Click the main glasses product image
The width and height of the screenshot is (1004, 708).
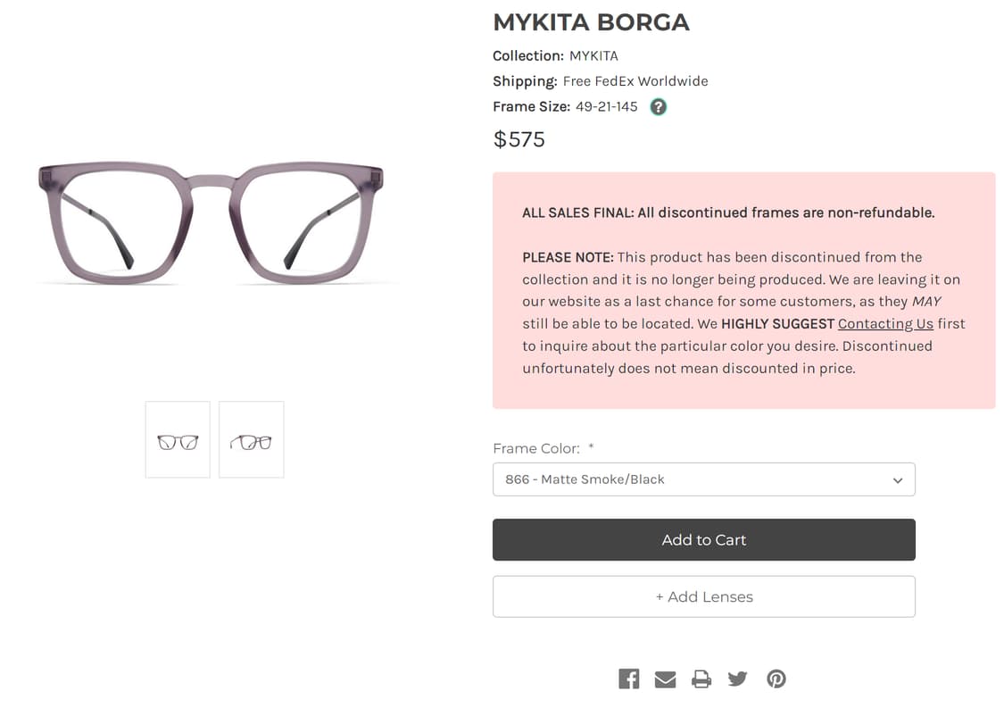[x=214, y=223]
